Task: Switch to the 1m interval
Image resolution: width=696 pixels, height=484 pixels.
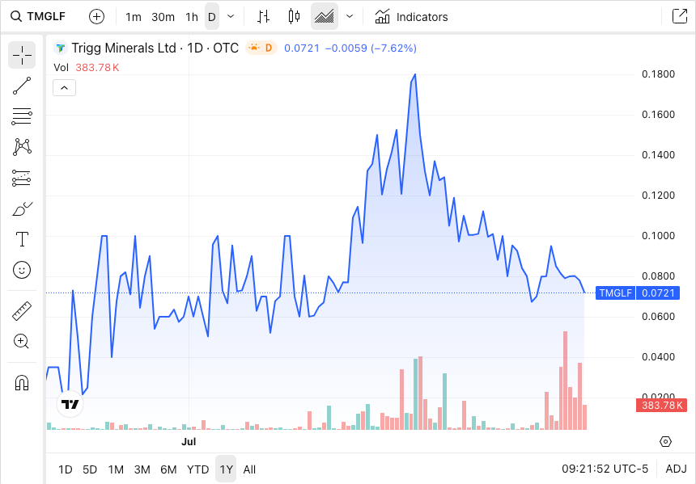Action: [x=134, y=17]
